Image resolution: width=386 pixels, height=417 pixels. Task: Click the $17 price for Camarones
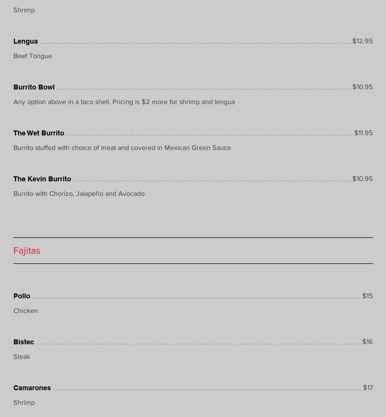(368, 388)
